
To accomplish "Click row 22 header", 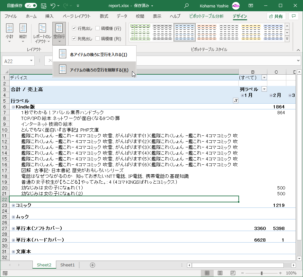I will 4,199.
